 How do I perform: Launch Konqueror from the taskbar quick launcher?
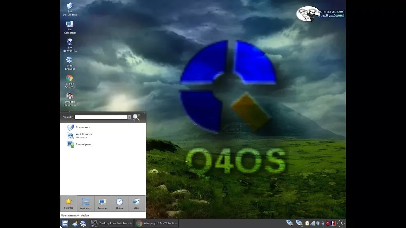83,224
